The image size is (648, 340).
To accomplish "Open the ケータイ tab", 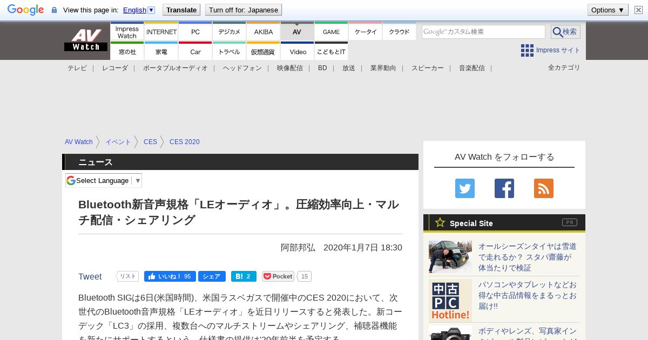I will (366, 31).
